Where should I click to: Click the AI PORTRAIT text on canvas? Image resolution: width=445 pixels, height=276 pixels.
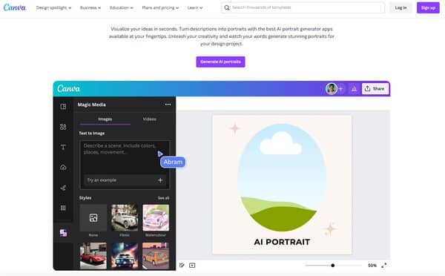282,242
